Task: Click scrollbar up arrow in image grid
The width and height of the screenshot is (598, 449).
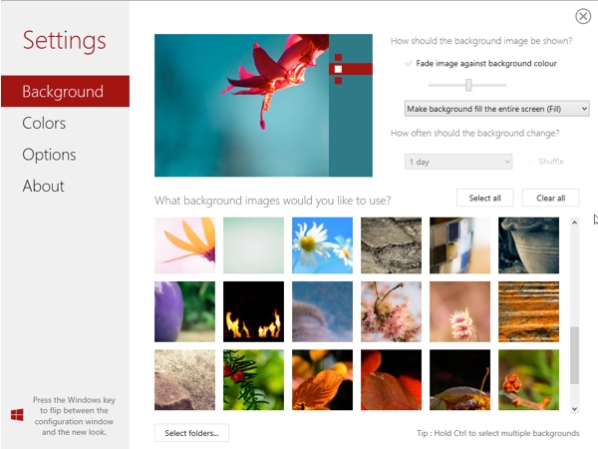Action: (x=574, y=223)
